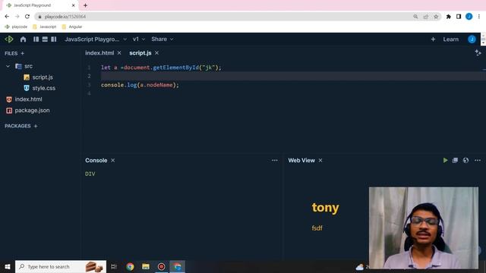486x273 pixels.
Task: Open the PlayCode user avatar menu
Action: point(472,39)
